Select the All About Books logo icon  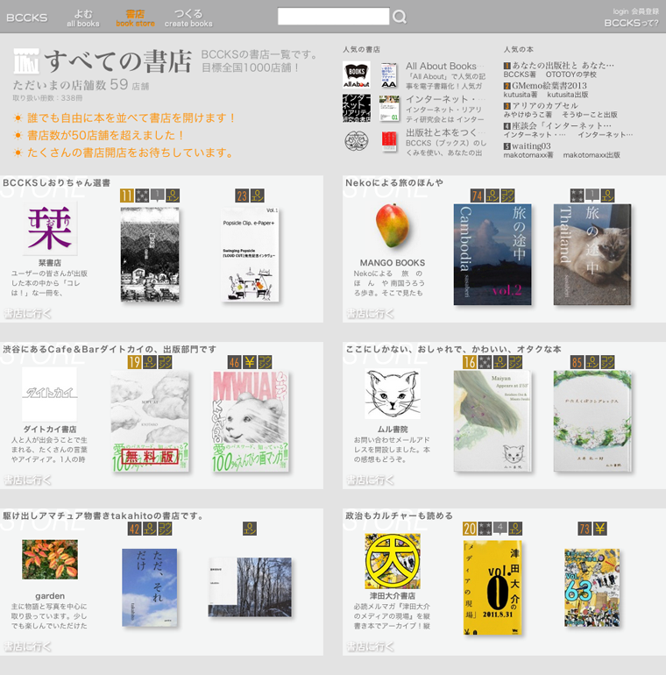pyautogui.click(x=356, y=75)
